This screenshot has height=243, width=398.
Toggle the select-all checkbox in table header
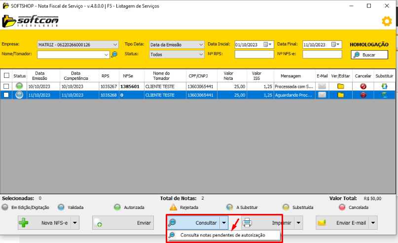pos(6,76)
